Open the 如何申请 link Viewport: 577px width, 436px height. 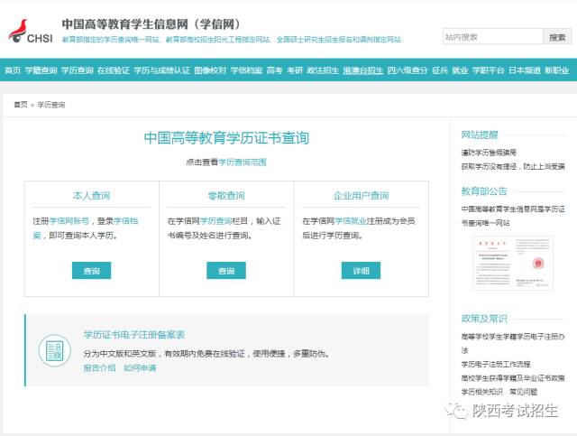click(x=140, y=367)
